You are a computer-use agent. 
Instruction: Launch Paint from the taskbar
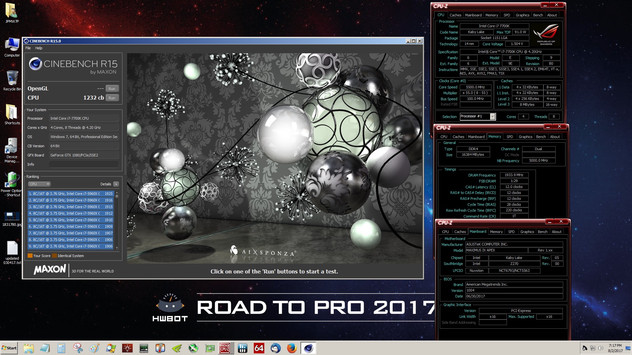(94, 348)
